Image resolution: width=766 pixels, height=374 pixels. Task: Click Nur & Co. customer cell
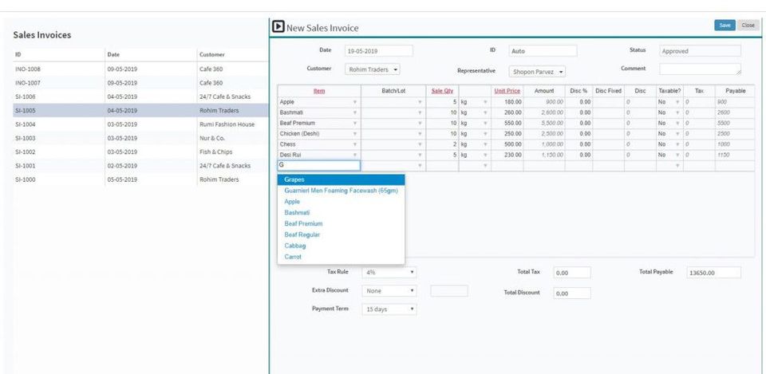[x=212, y=138]
